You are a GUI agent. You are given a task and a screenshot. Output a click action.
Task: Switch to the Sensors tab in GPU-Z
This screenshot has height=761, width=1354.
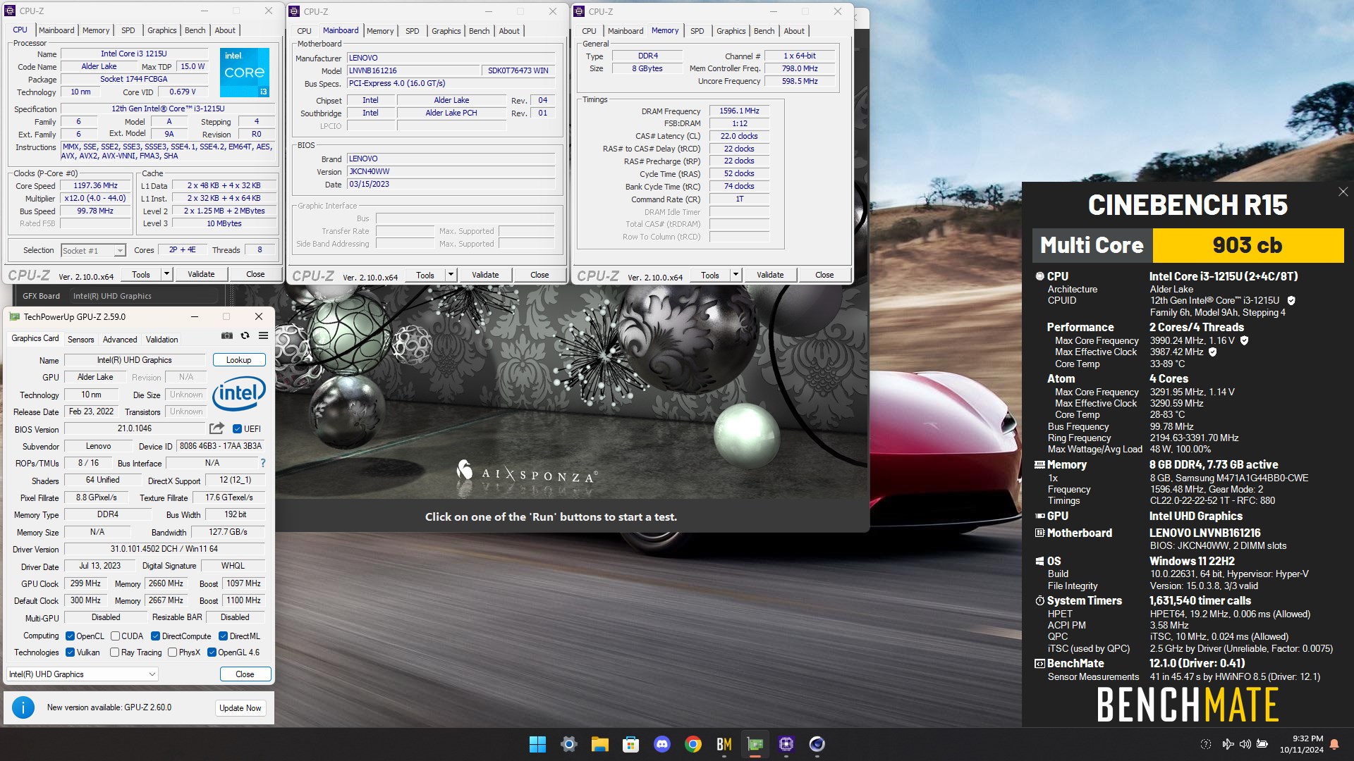click(80, 340)
